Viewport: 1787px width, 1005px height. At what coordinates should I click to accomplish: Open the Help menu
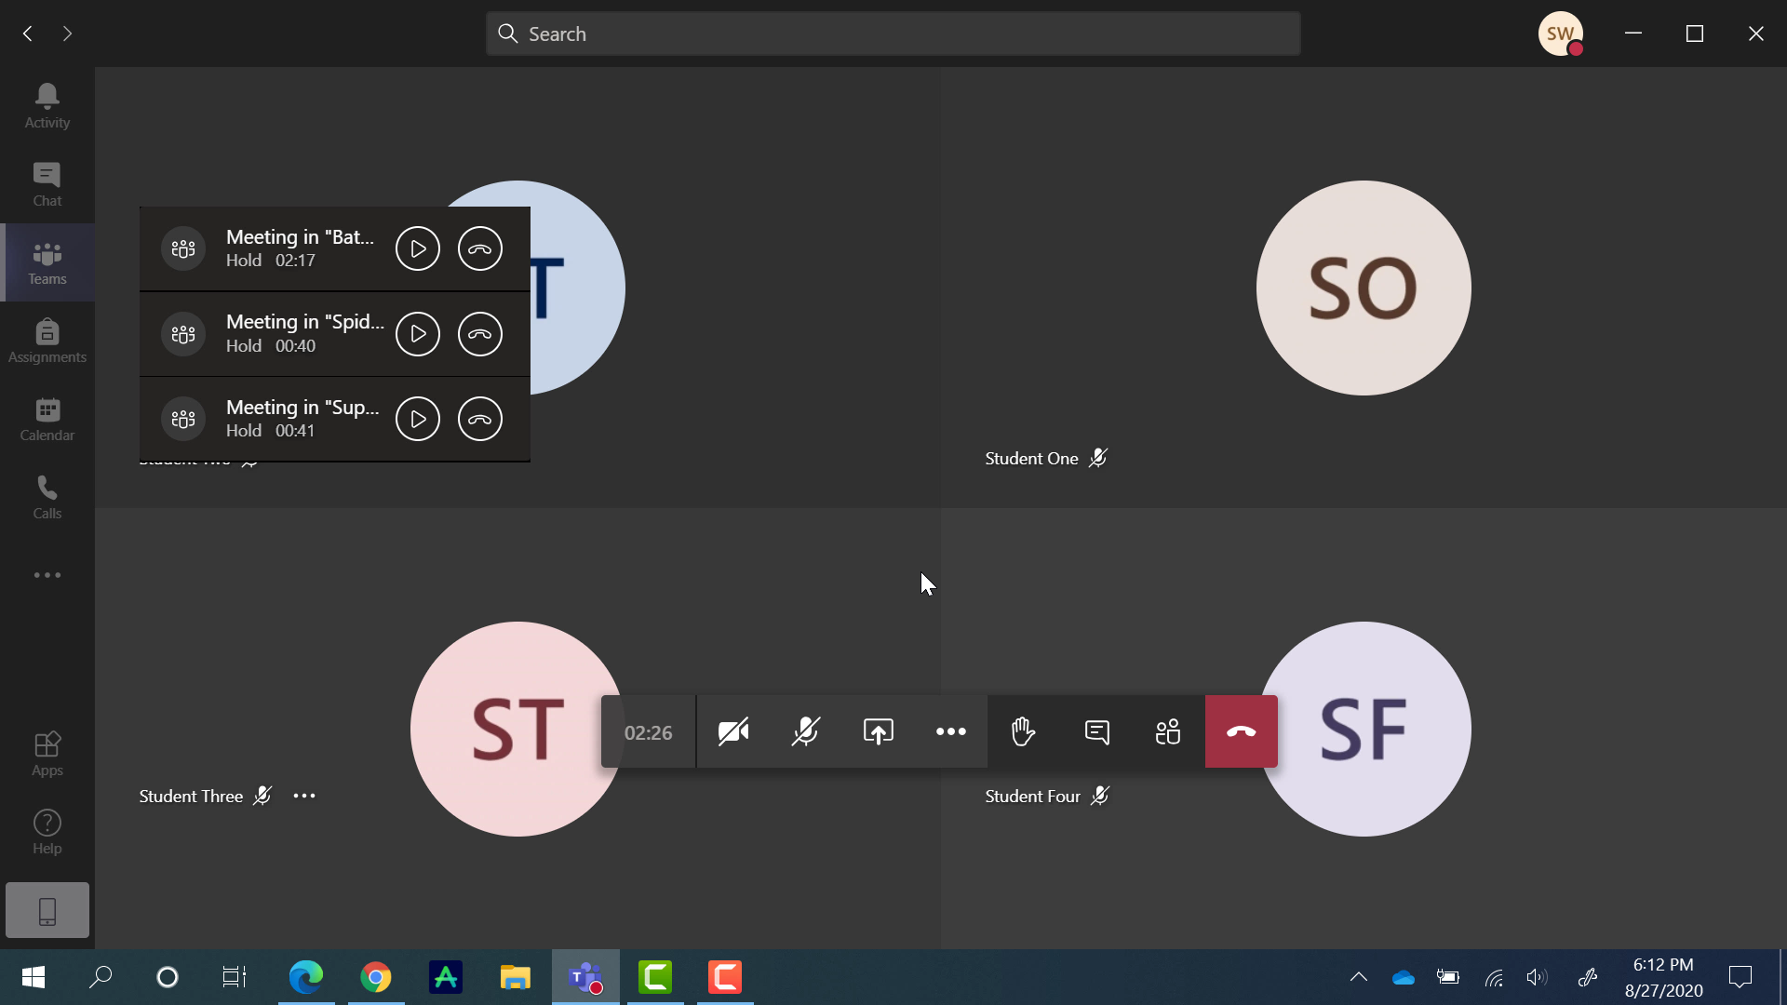tap(47, 832)
